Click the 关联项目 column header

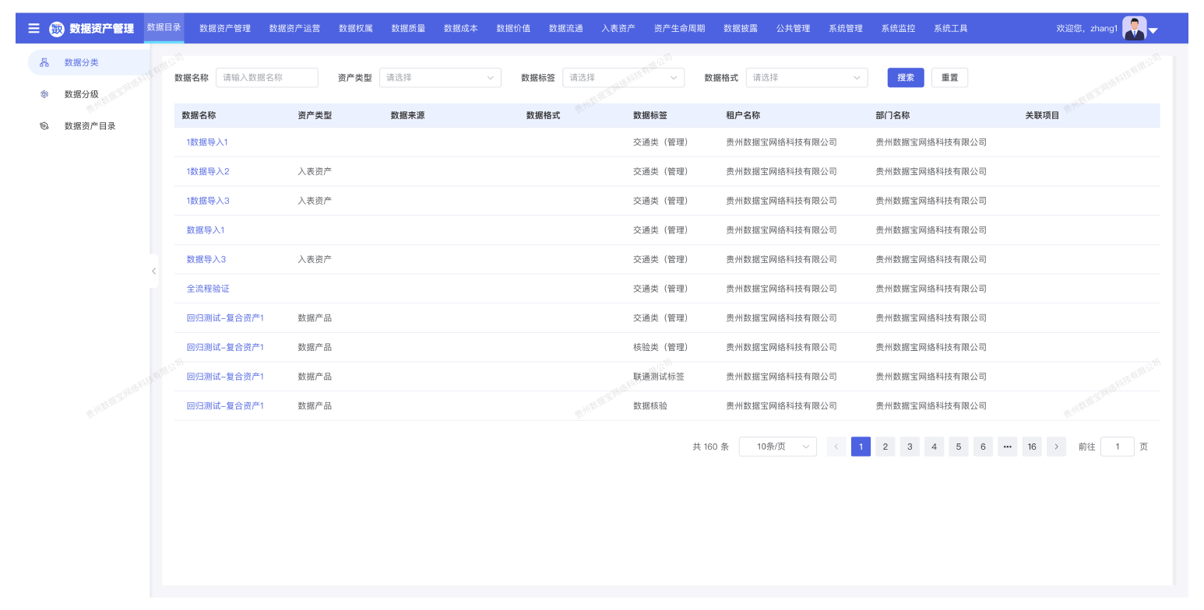pyautogui.click(x=1042, y=115)
